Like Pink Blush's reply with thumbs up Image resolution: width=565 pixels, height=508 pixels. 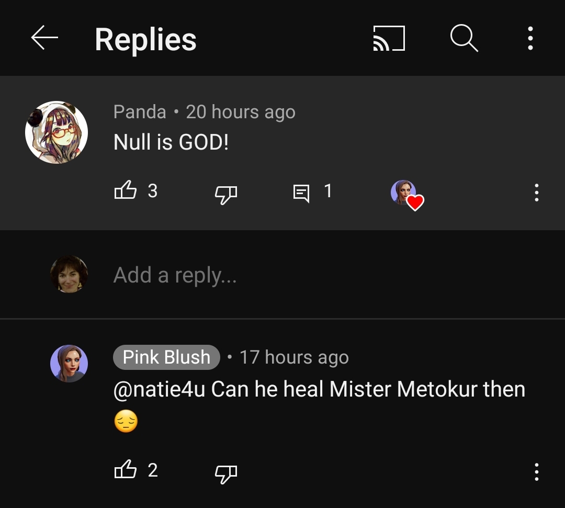click(125, 470)
